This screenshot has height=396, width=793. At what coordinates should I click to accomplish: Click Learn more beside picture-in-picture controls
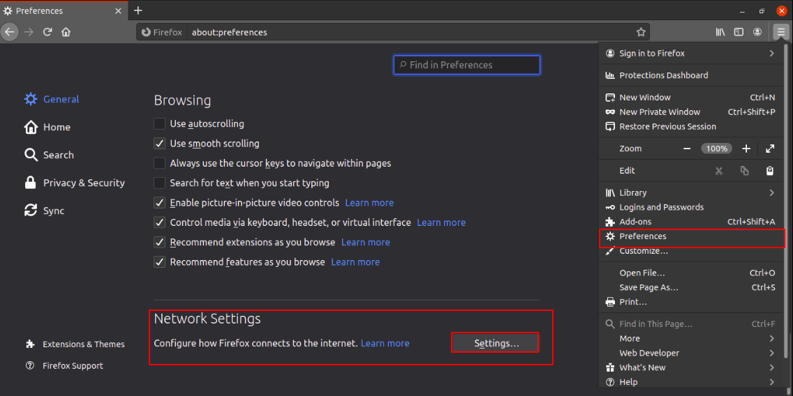pyautogui.click(x=369, y=203)
